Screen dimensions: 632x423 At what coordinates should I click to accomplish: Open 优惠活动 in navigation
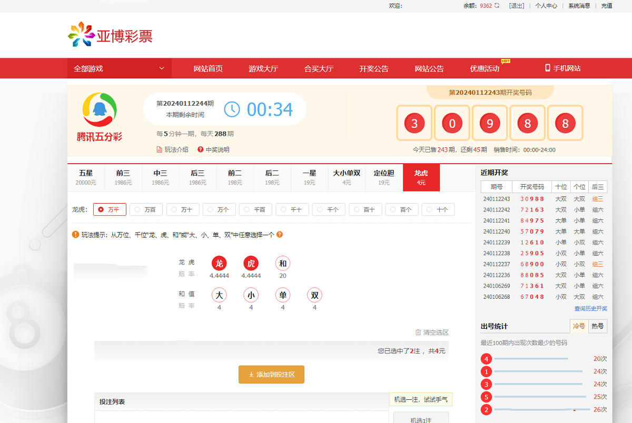pos(485,68)
